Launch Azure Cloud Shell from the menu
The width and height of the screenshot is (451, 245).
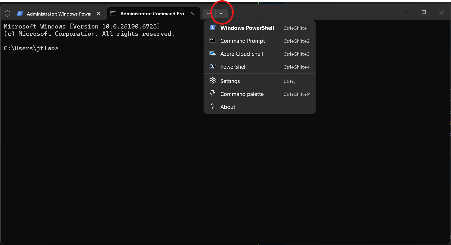tap(259, 54)
